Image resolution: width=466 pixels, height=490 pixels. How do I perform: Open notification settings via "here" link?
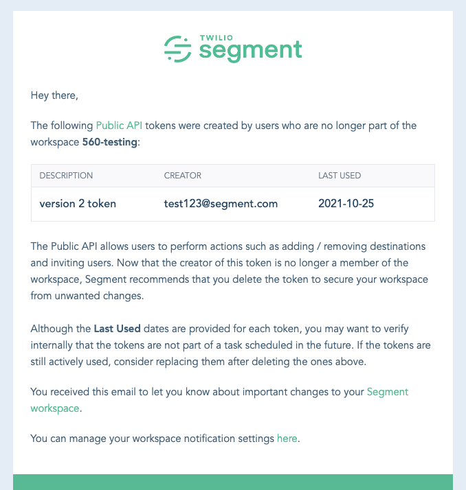tap(287, 438)
